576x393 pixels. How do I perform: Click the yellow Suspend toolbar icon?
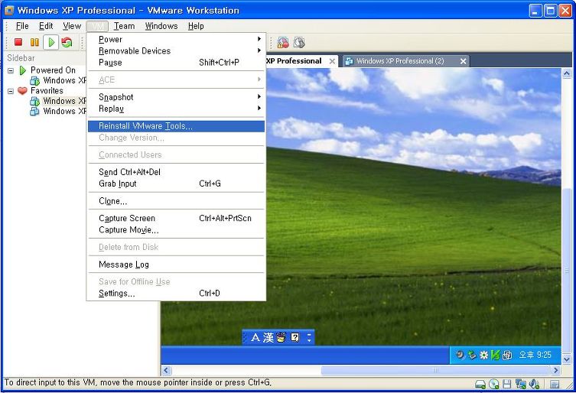click(x=34, y=42)
